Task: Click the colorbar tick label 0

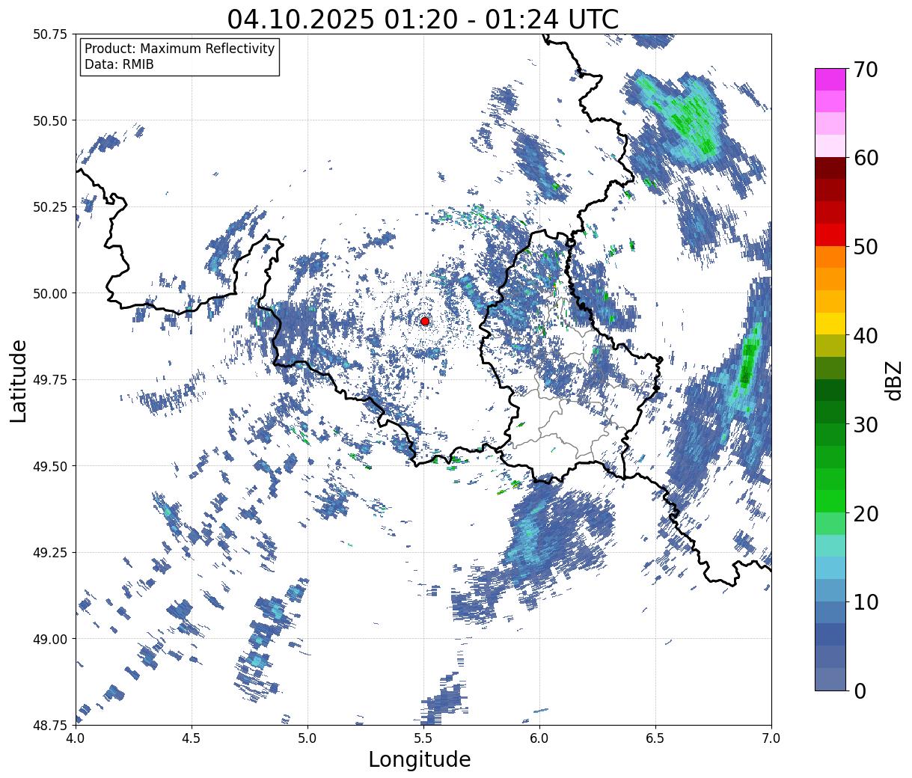Action: (859, 691)
